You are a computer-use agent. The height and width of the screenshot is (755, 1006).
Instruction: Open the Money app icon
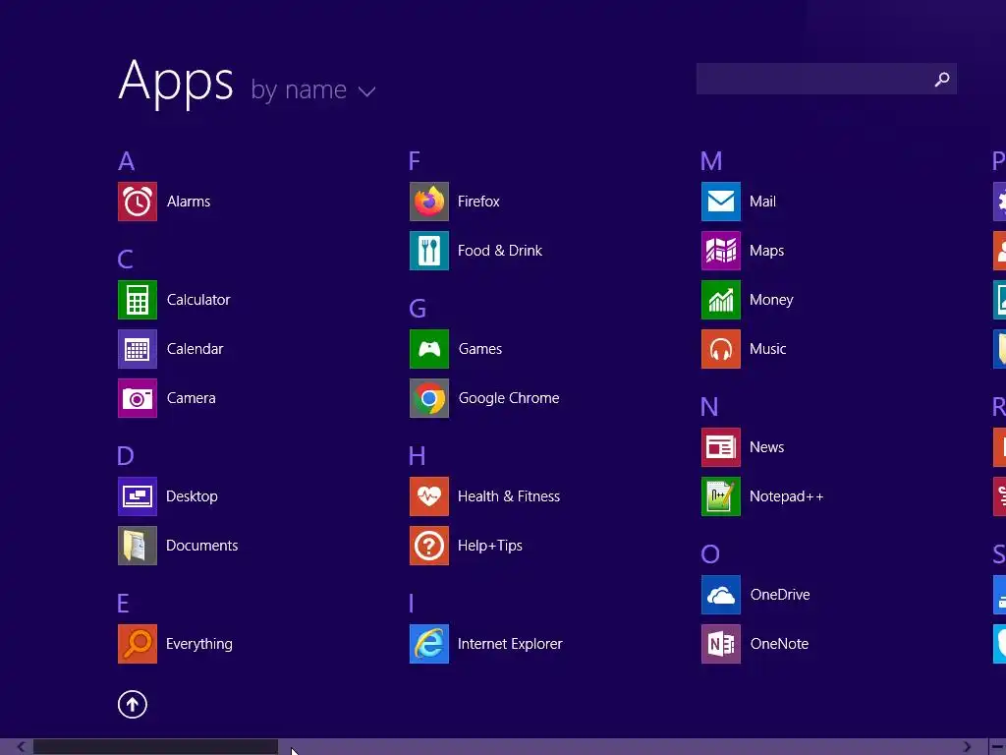[721, 300]
